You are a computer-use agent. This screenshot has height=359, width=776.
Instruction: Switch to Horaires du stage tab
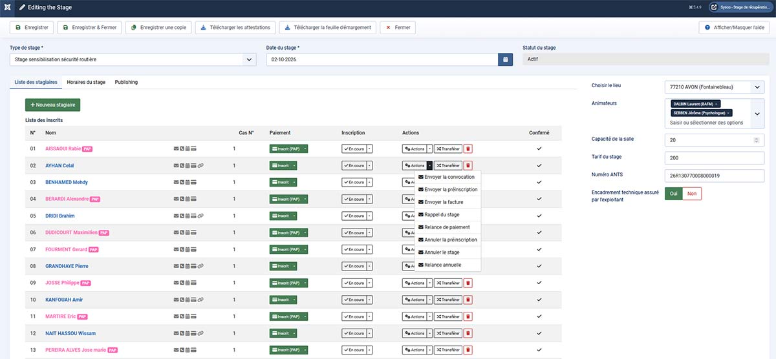click(86, 82)
